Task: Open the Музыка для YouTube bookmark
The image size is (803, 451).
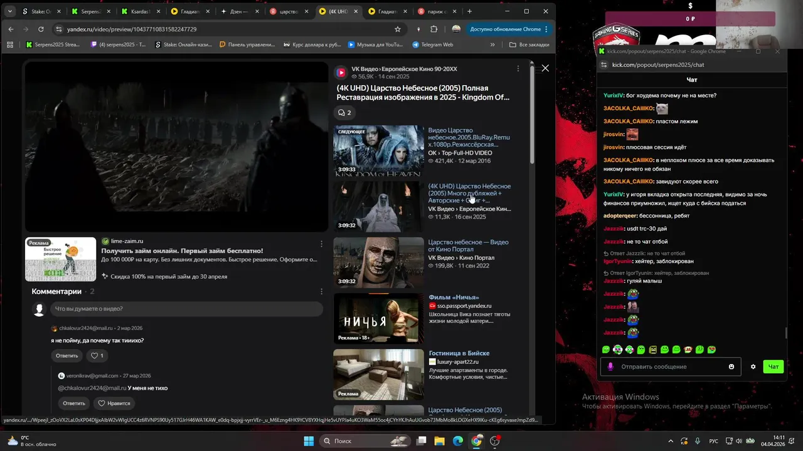Action: pos(376,44)
